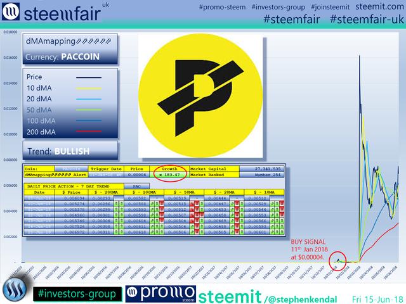Click the Fri 15-Jun-18 date stamp
The image size is (406, 304).
[x=377, y=300]
